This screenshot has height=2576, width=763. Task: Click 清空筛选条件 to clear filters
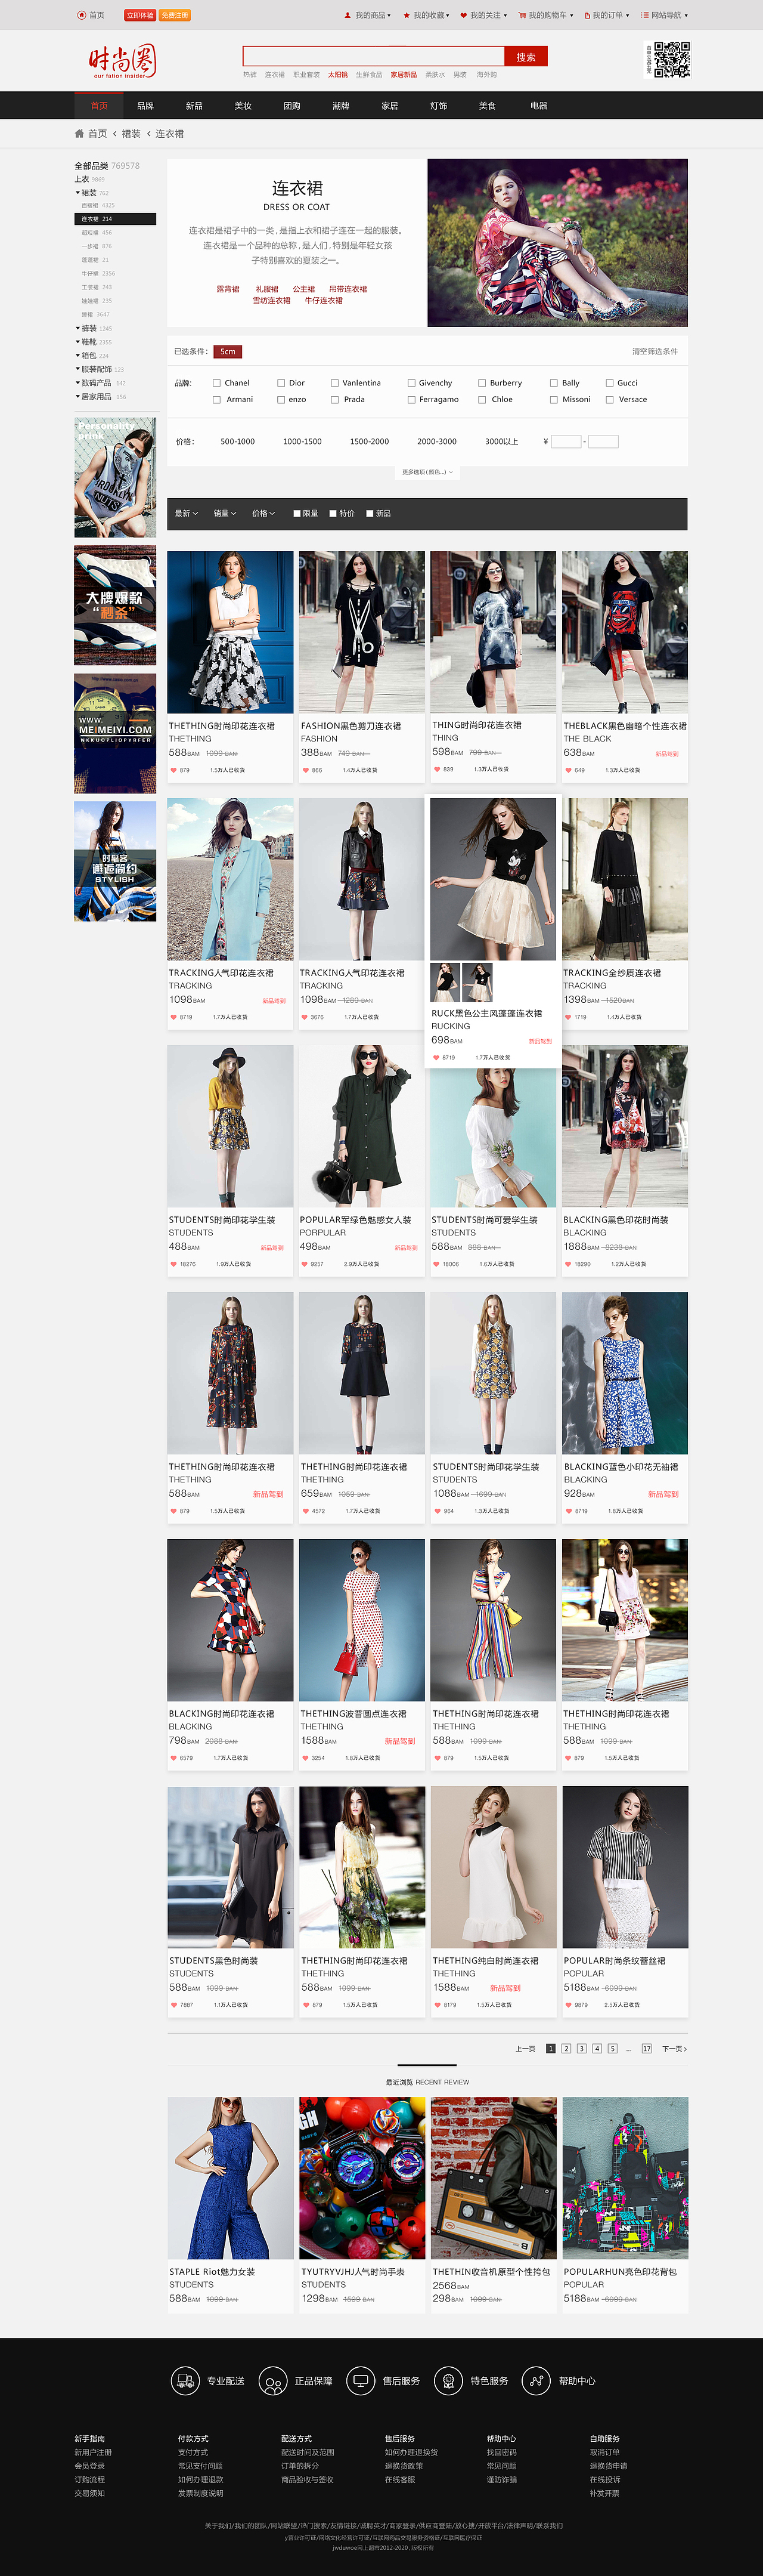pos(654,352)
